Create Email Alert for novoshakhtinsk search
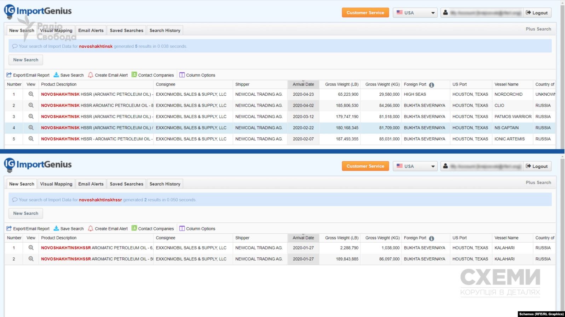This screenshot has width=565, height=317. [x=108, y=75]
